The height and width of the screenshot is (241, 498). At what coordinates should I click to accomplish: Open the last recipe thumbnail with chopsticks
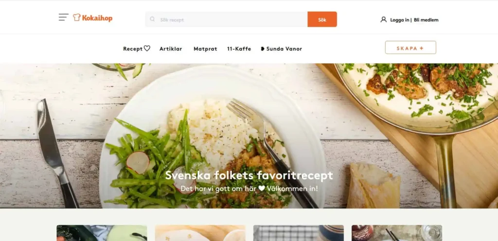click(x=397, y=233)
